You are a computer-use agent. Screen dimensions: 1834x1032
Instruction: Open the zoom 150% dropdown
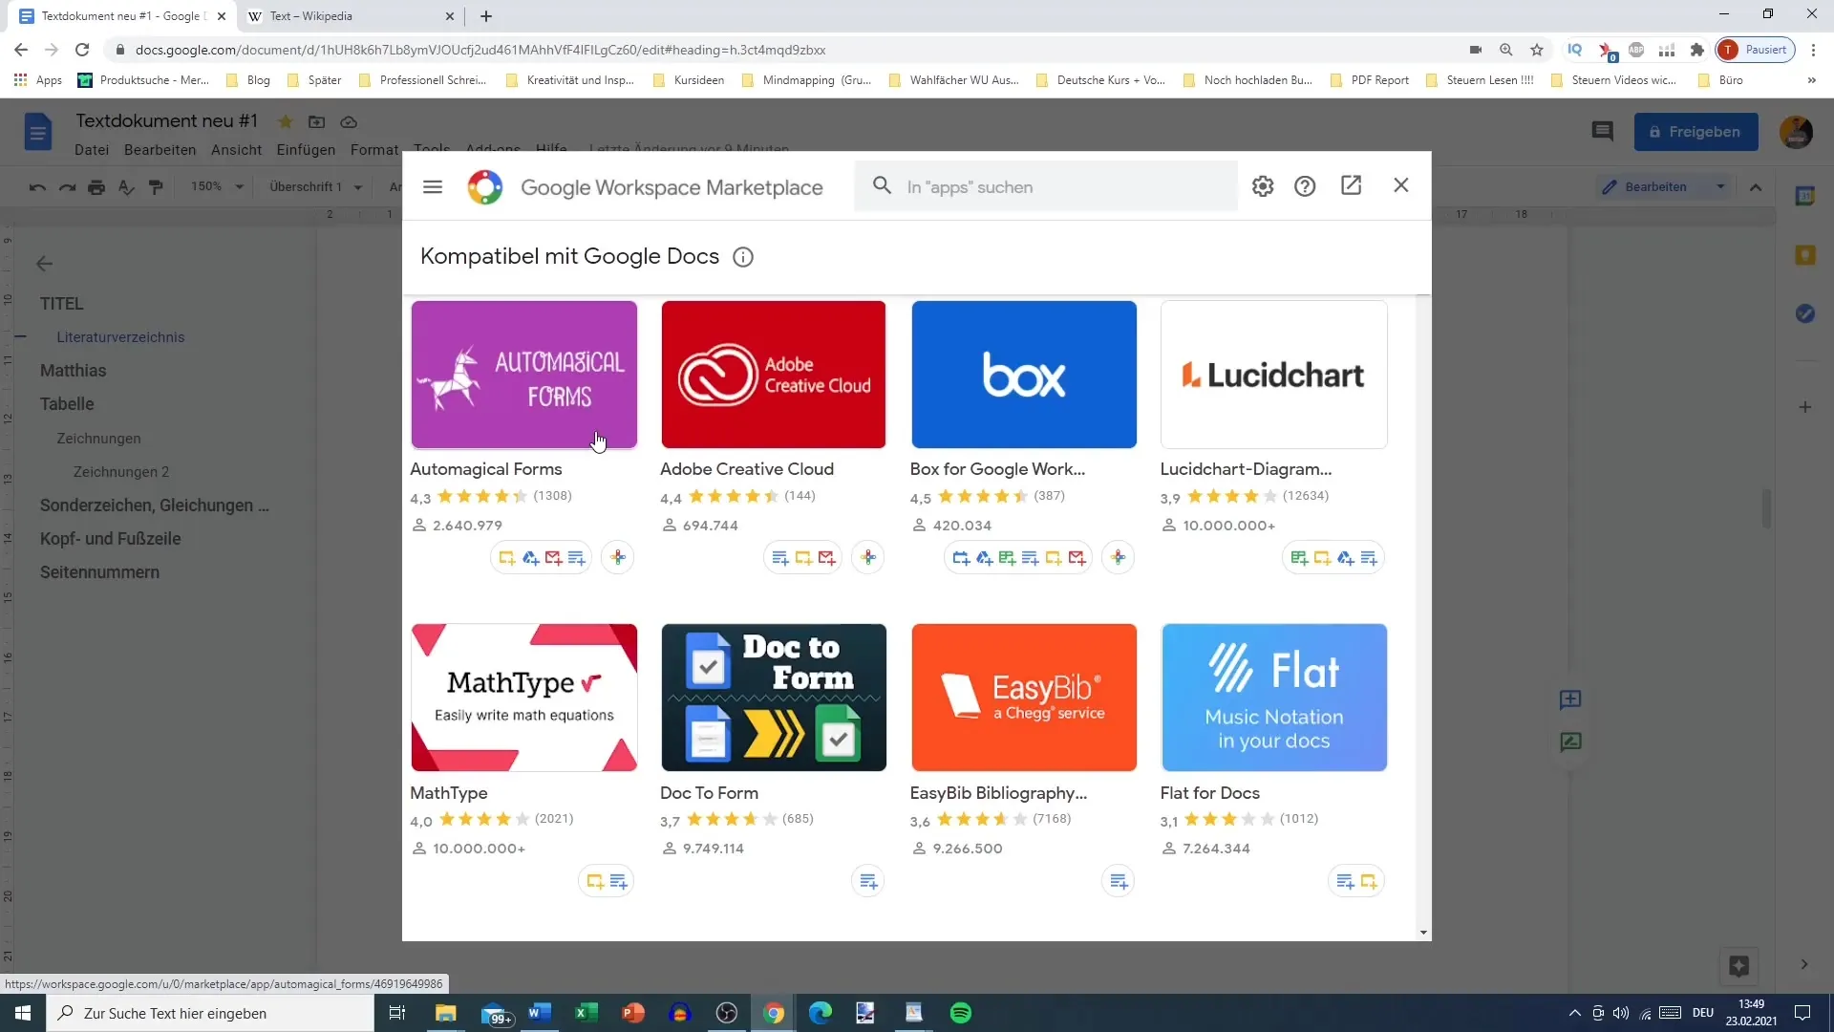(x=217, y=186)
